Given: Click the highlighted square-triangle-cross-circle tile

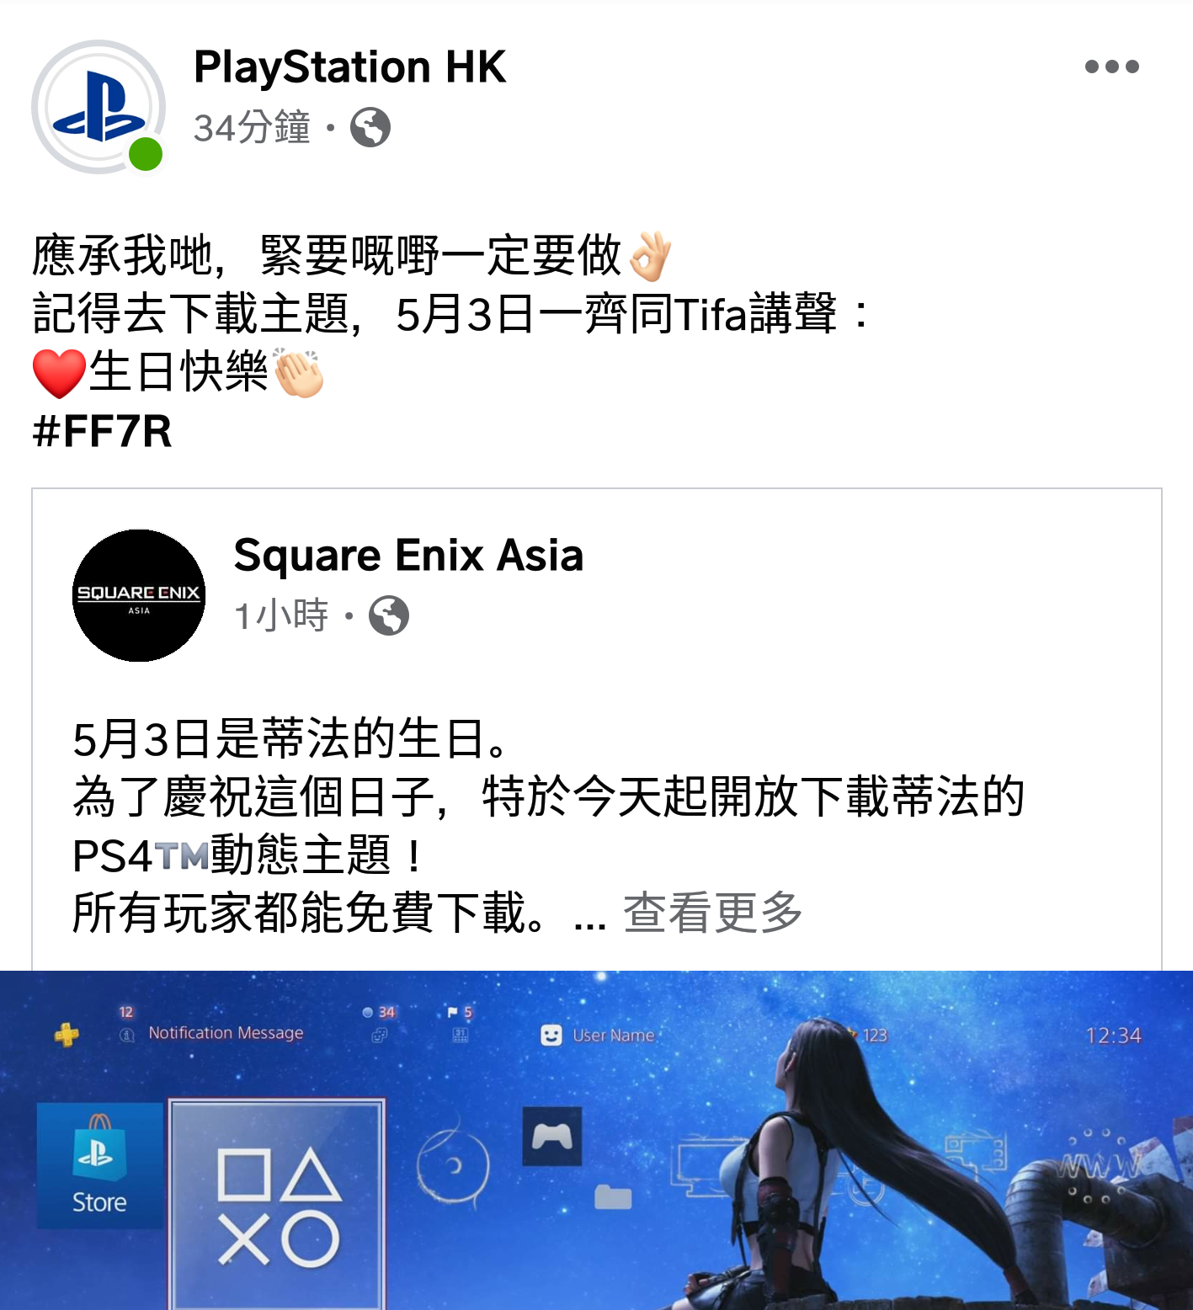Looking at the screenshot, I should (x=277, y=1204).
